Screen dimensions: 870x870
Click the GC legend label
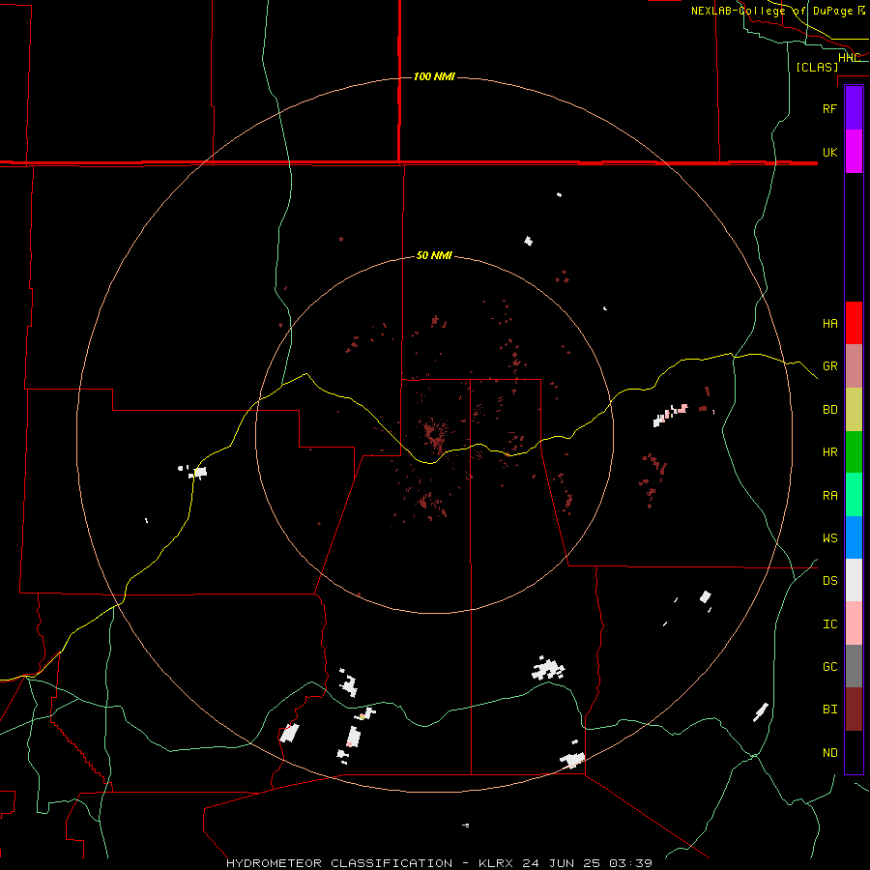829,667
